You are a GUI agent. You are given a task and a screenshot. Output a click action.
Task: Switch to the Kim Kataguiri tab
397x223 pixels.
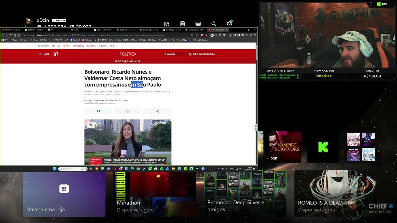point(172,30)
